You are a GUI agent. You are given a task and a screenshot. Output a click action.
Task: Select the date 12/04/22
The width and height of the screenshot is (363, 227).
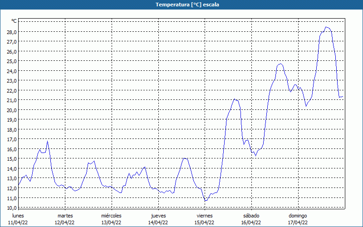pyautogui.click(x=64, y=222)
